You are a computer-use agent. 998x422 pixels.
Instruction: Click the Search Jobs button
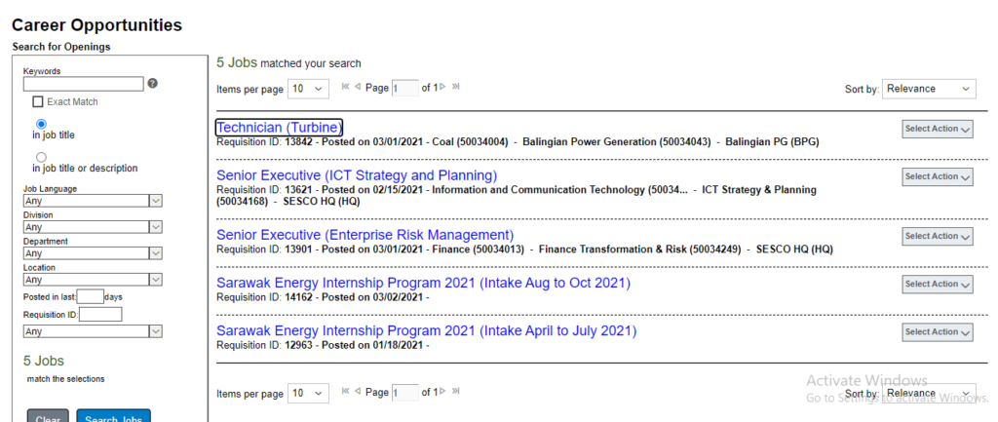[x=113, y=417]
